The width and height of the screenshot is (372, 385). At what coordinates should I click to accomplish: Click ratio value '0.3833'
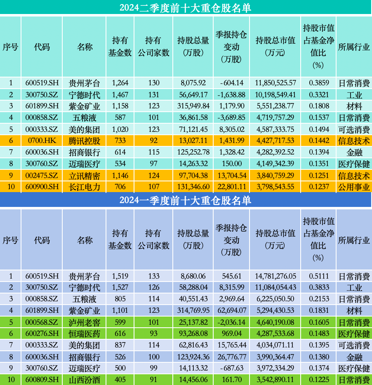(x=319, y=288)
